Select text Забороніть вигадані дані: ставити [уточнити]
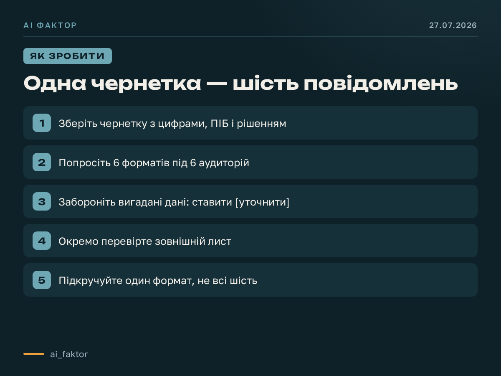501x376 pixels. (x=174, y=202)
